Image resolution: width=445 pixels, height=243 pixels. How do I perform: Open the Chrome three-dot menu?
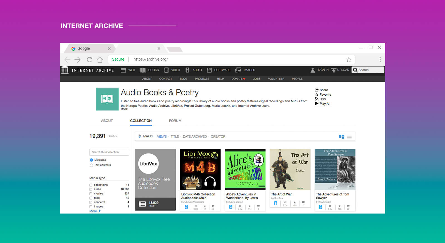tap(380, 59)
